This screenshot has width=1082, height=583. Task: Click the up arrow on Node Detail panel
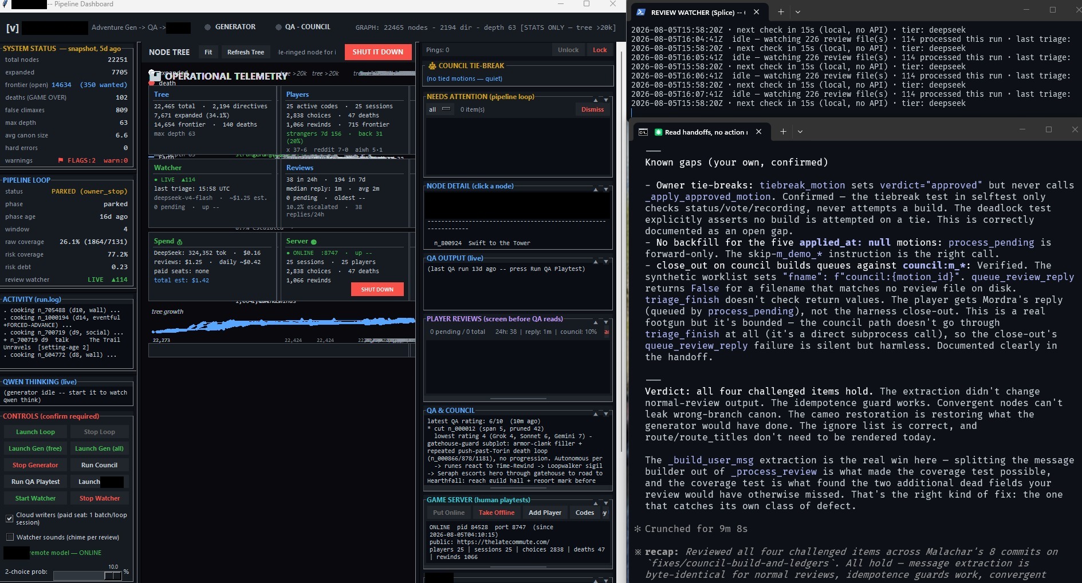coord(596,189)
